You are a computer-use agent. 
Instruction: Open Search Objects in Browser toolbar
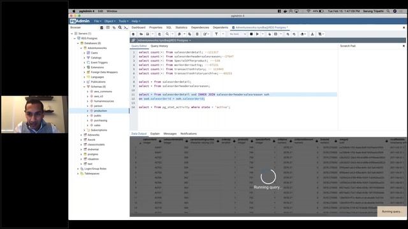120,27
